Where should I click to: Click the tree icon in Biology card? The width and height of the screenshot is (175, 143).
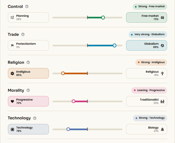[163, 129]
